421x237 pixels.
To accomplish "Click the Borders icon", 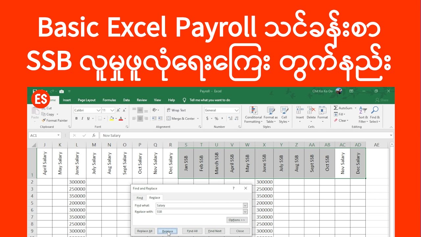I will (x=100, y=118).
